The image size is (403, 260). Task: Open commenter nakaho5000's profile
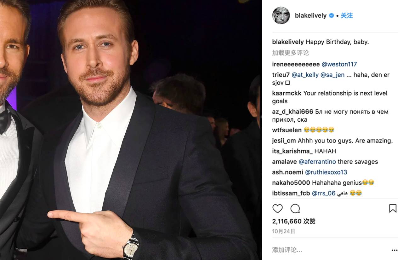291,182
